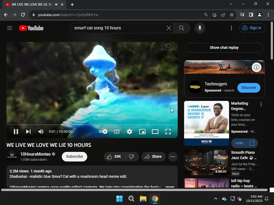
Task: Open Windows taskbar search
Action: pyautogui.click(x=131, y=199)
